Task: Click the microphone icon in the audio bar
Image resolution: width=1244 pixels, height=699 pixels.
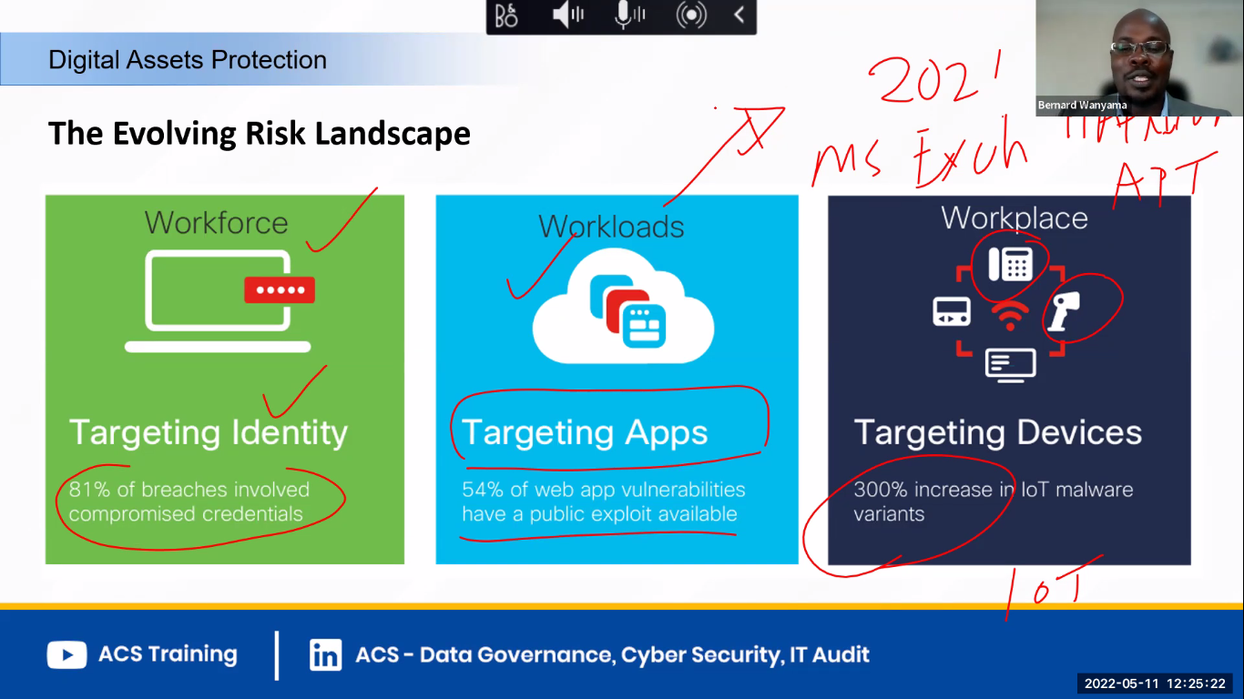Action: tap(629, 15)
